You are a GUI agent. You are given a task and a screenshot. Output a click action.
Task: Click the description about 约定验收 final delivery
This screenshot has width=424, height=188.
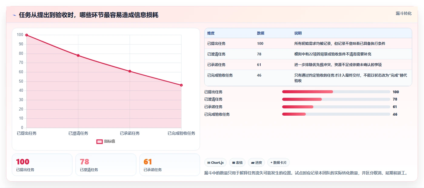tap(351, 78)
